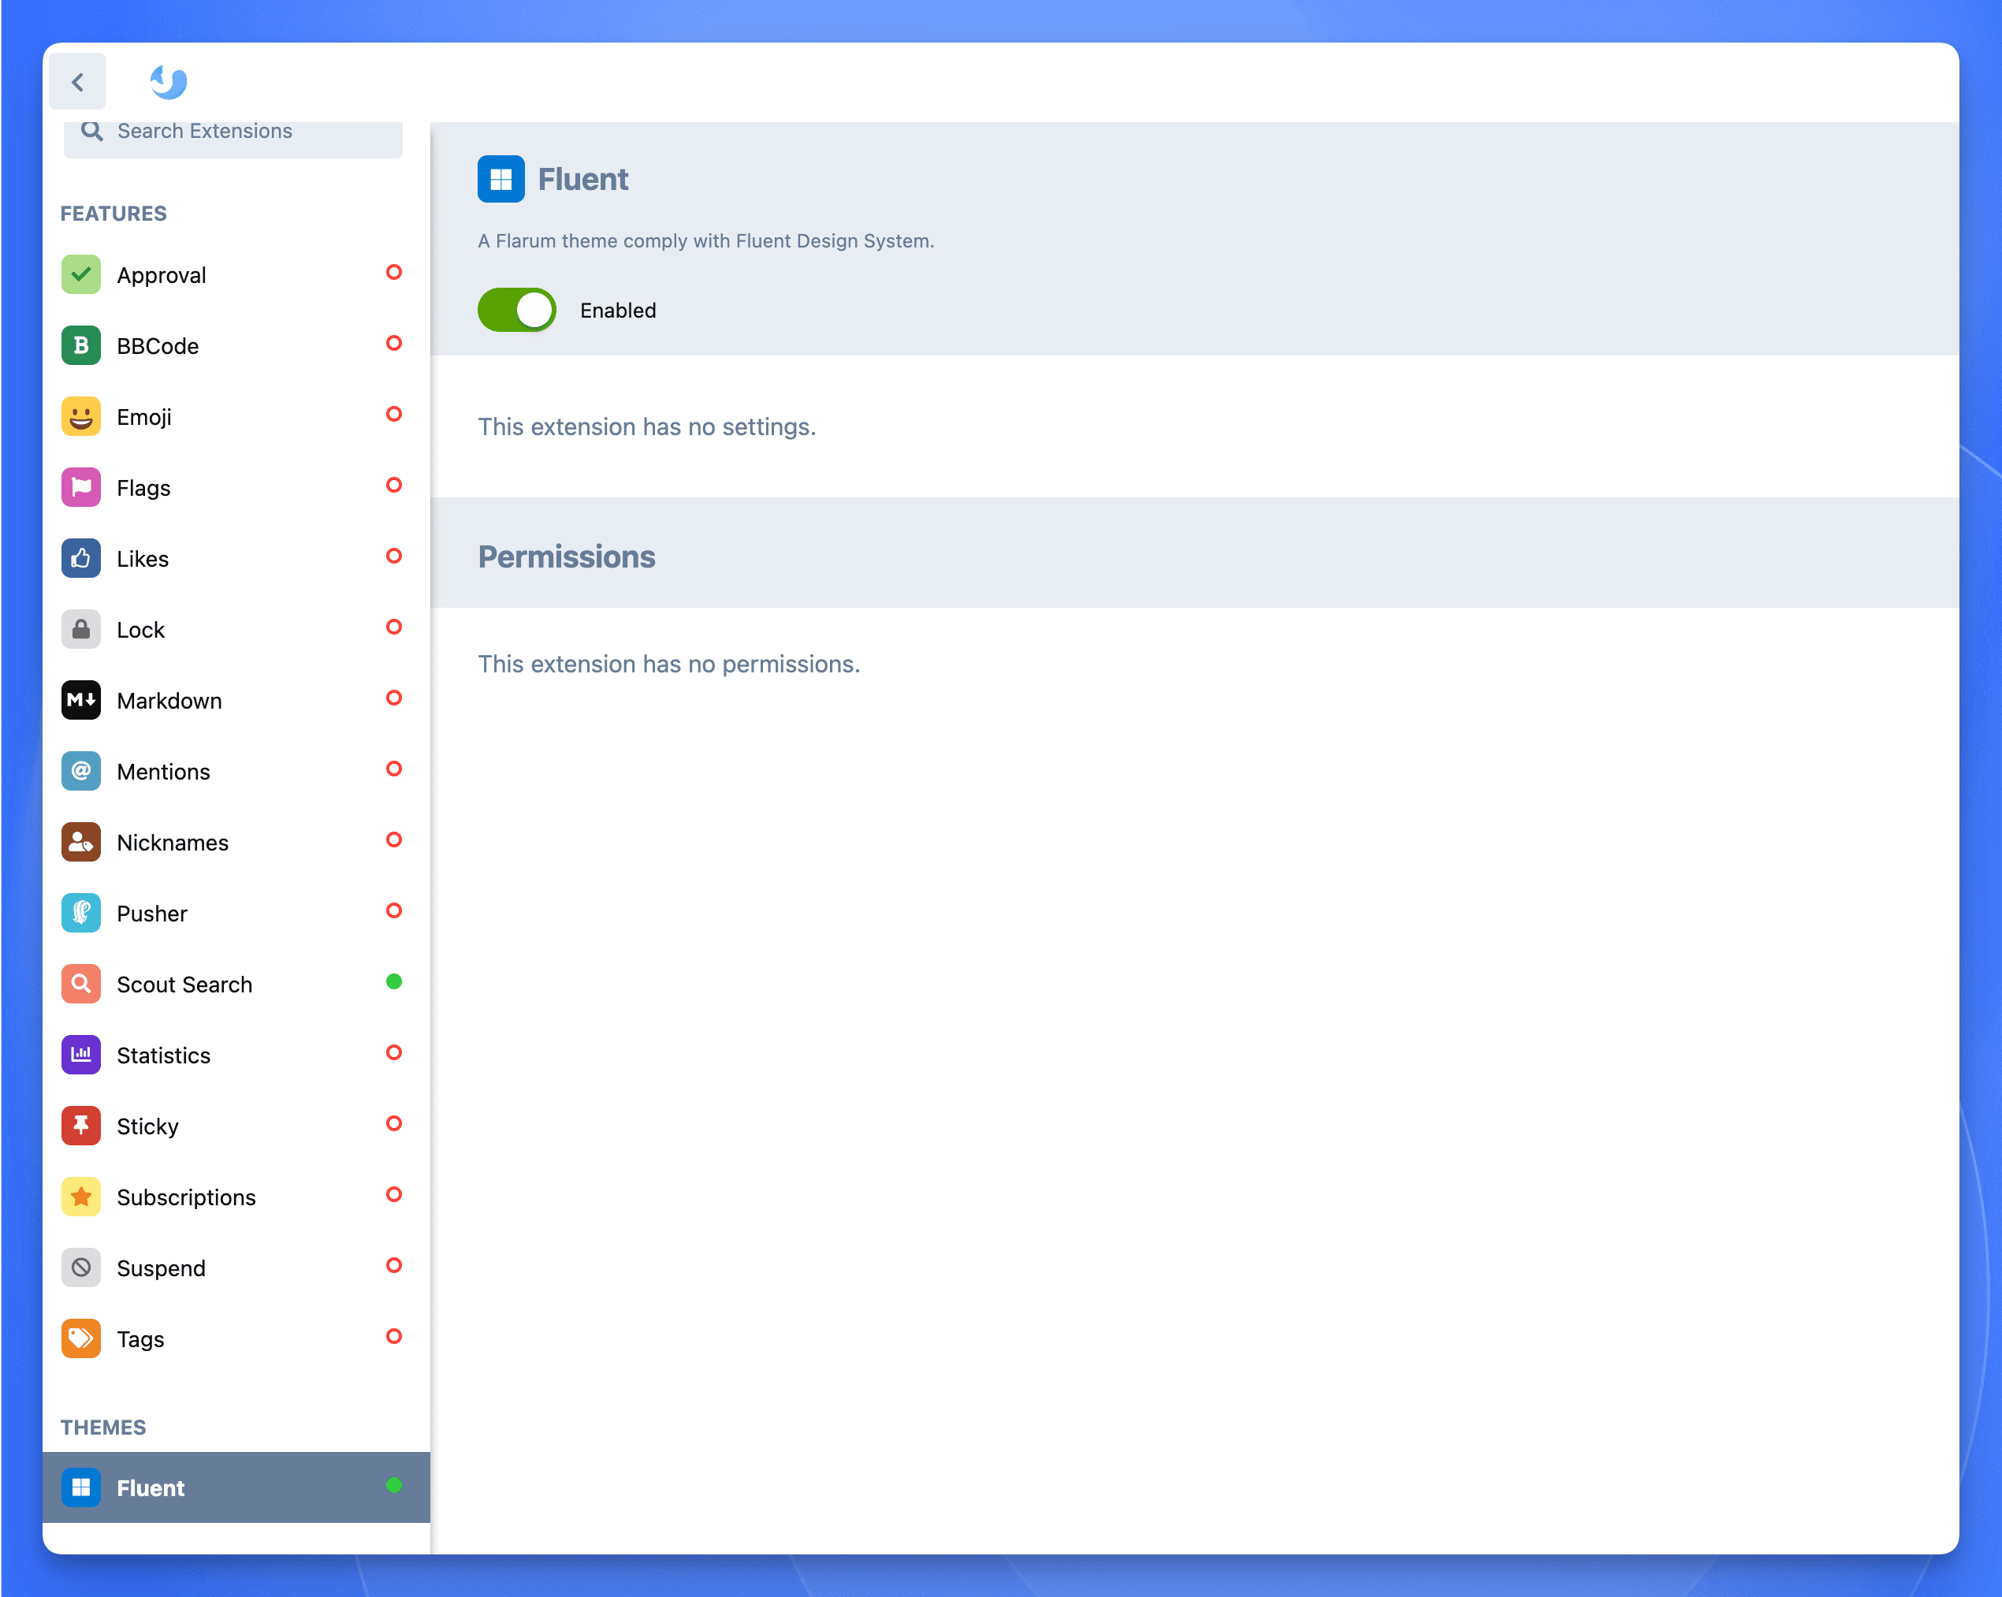Select the Approval extension icon

80,274
